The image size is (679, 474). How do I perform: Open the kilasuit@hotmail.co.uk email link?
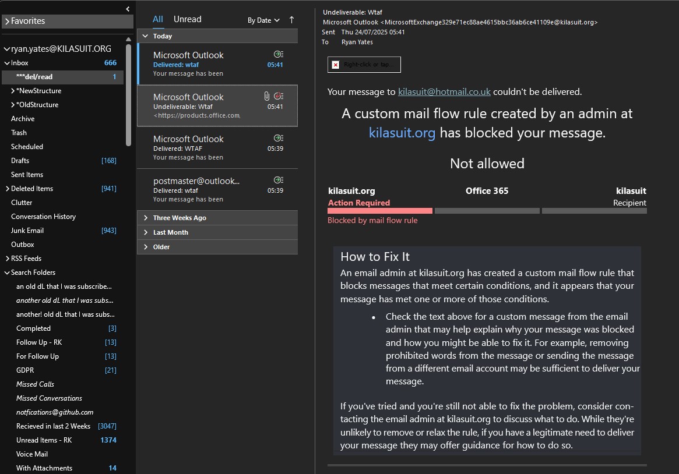coord(444,91)
